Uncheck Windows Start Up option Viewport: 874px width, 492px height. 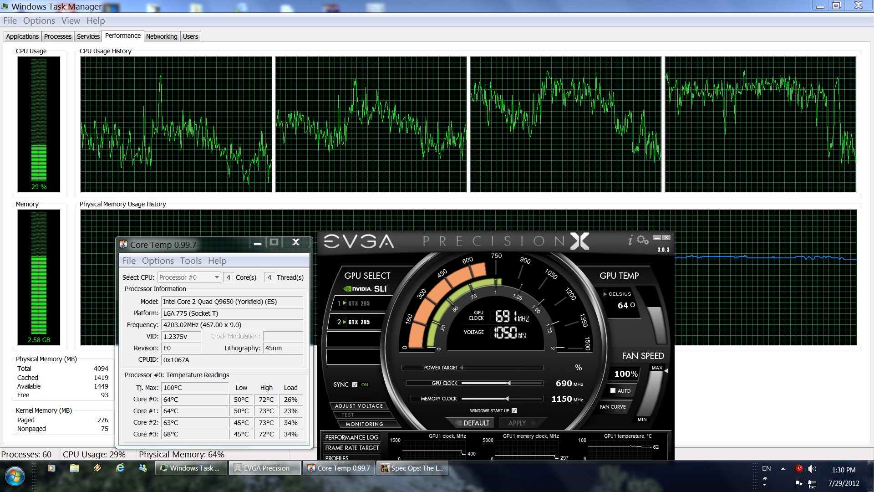click(514, 410)
